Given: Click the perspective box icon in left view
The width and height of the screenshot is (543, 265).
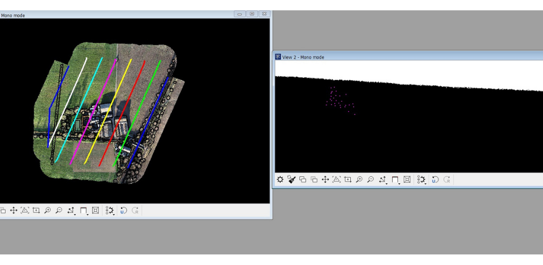Looking at the screenshot, I should (95, 210).
